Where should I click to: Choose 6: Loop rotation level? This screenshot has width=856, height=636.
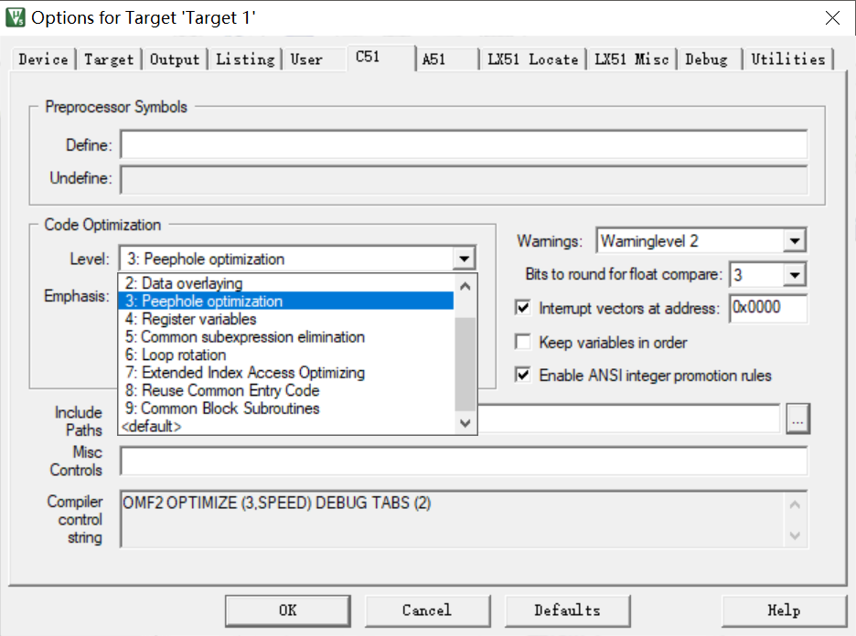[286, 355]
